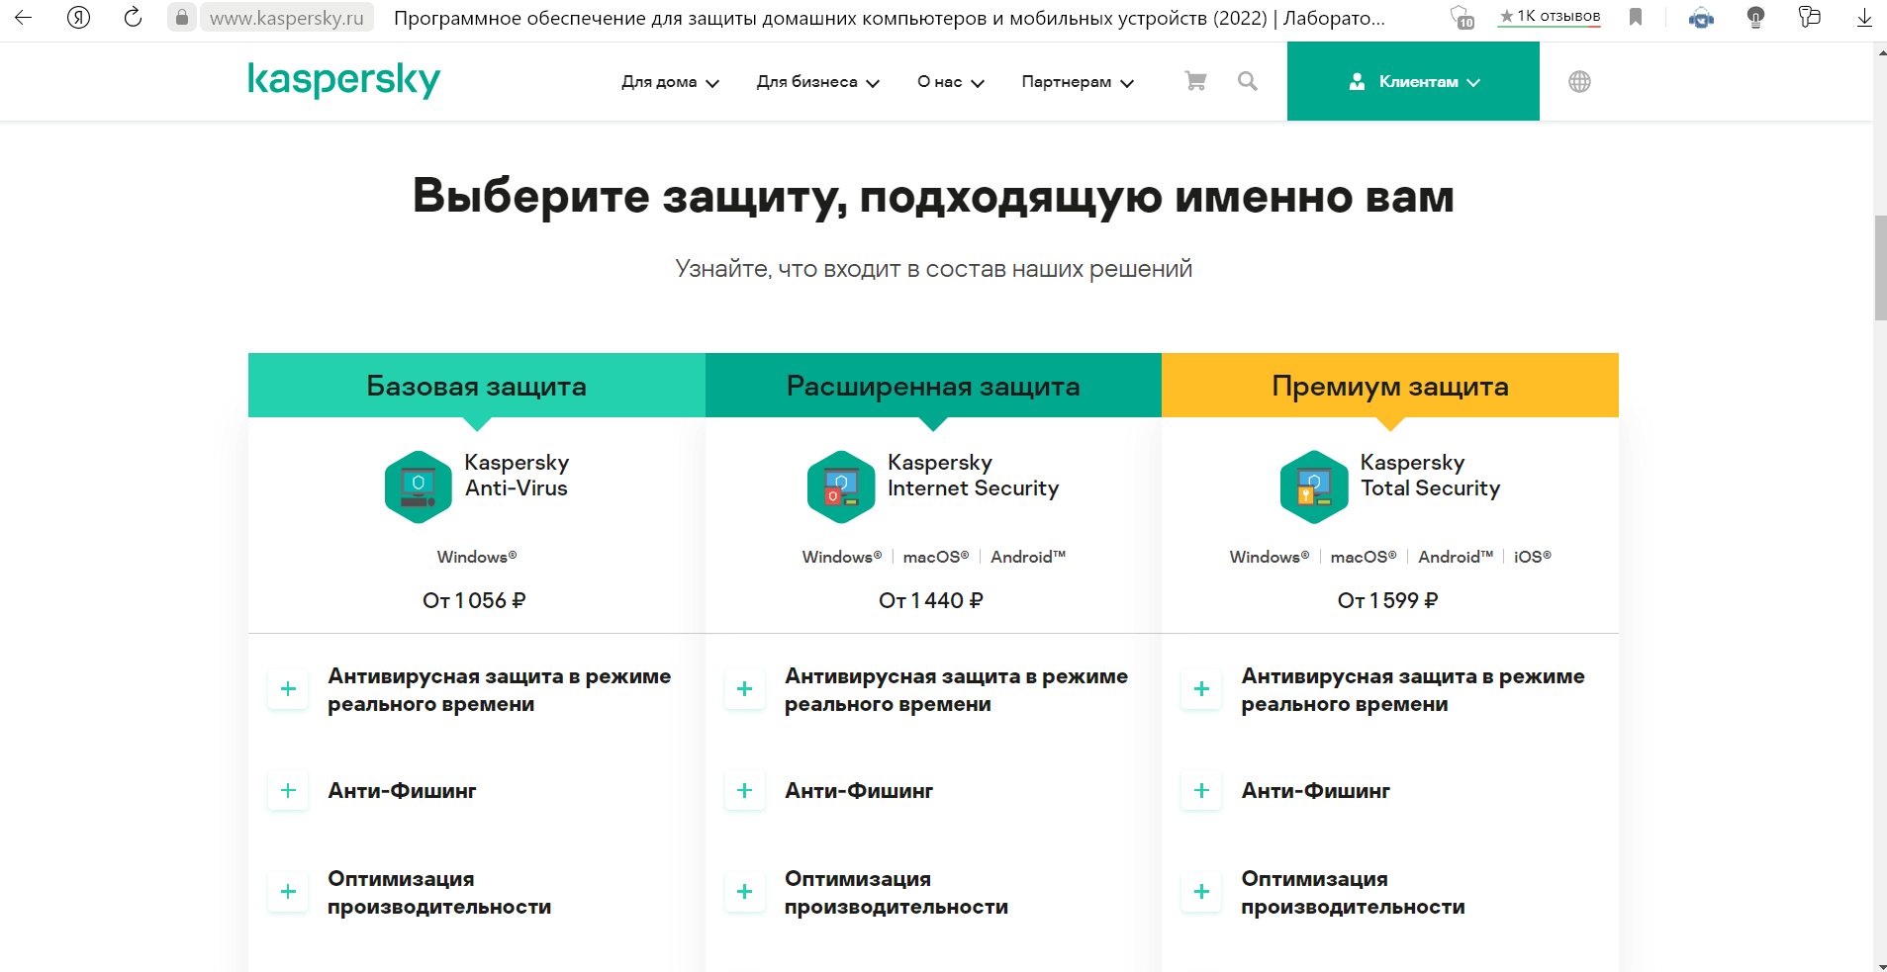The image size is (1887, 972).
Task: Expand Оптимизация производительности under Базовая защита
Action: click(x=288, y=892)
